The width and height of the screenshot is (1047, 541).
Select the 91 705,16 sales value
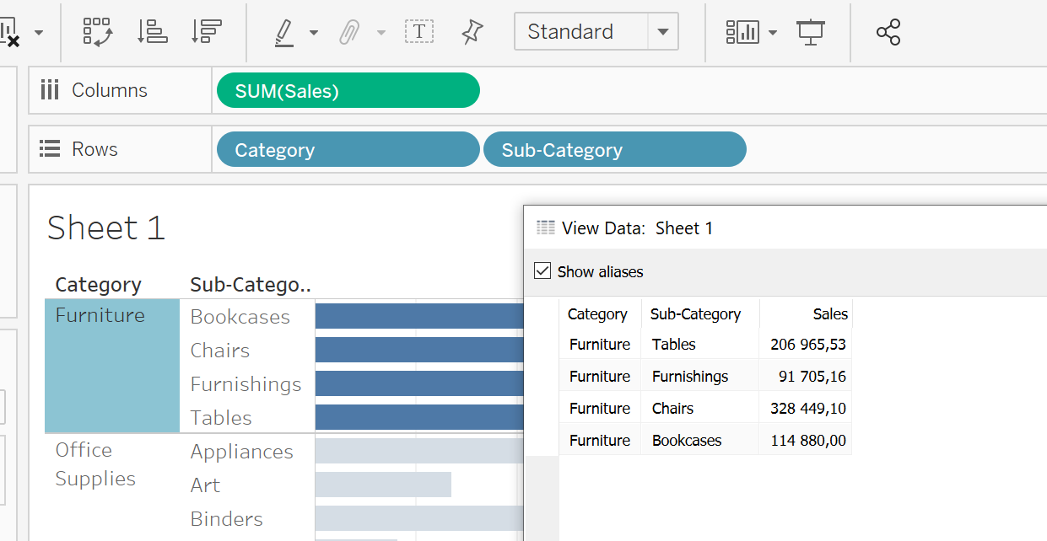pos(813,376)
